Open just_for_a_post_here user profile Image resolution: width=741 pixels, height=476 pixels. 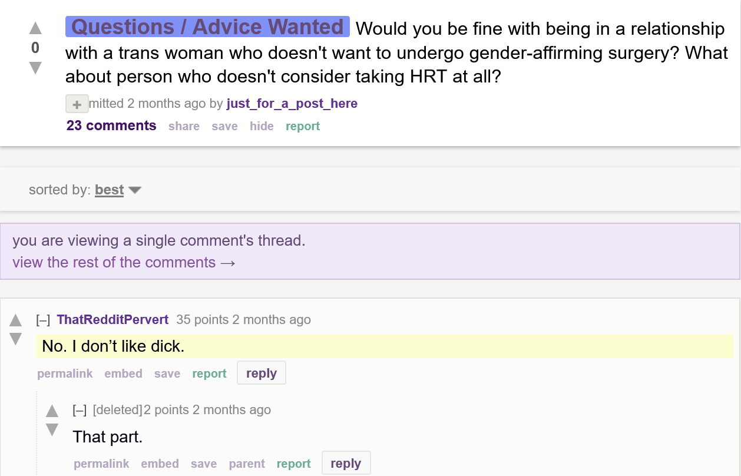pos(292,104)
